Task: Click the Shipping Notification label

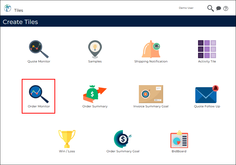Action: pyautogui.click(x=151, y=61)
